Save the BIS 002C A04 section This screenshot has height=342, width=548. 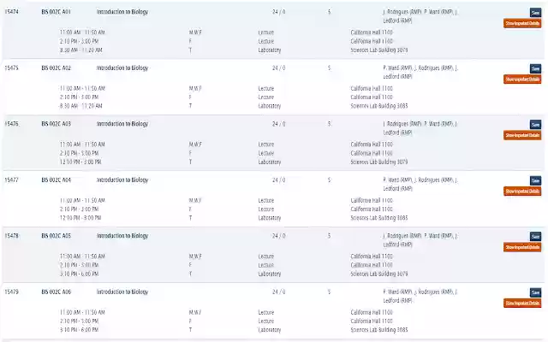point(535,180)
